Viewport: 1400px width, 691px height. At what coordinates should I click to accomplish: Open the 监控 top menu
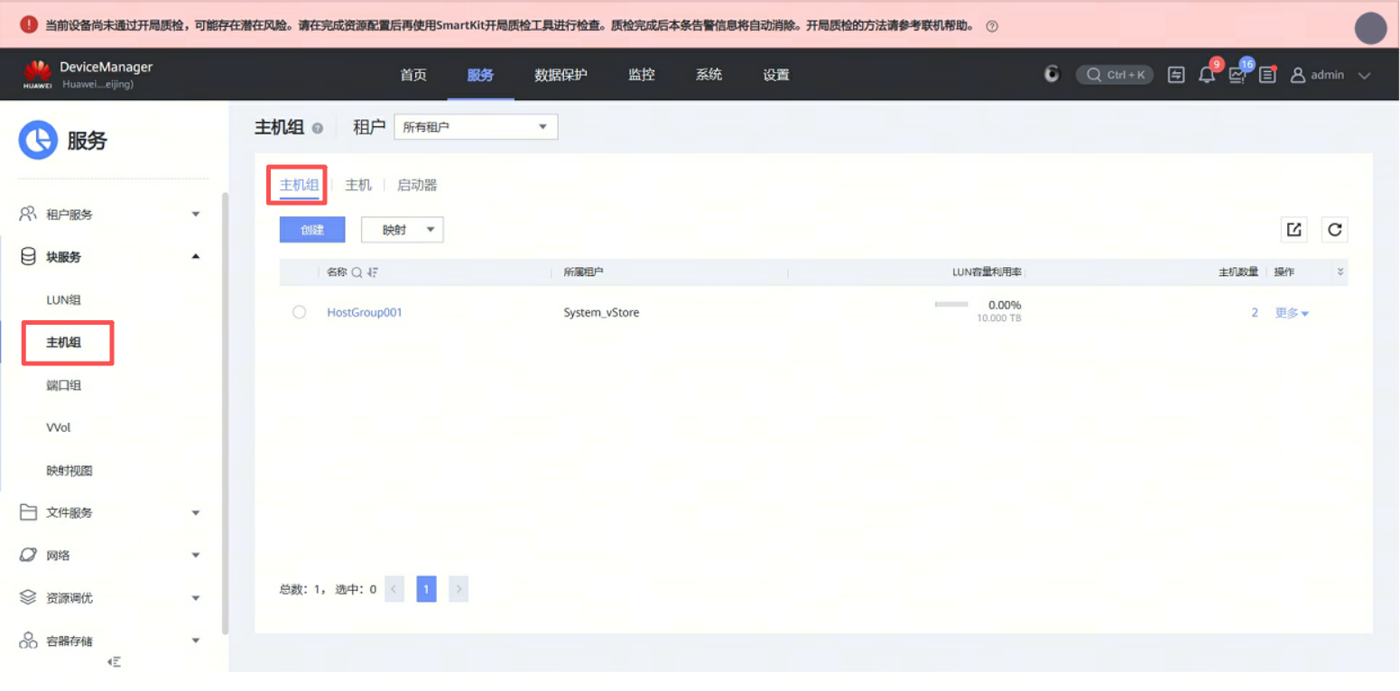pos(642,75)
